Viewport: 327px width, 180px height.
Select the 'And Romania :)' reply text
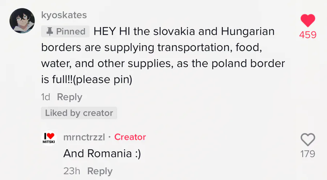coord(102,154)
